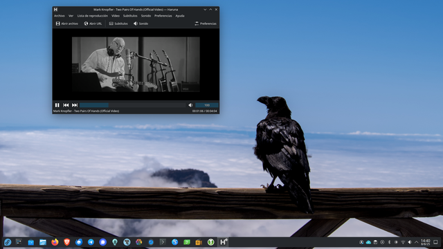Open the Vídeo menu
The width and height of the screenshot is (443, 249).
116,16
